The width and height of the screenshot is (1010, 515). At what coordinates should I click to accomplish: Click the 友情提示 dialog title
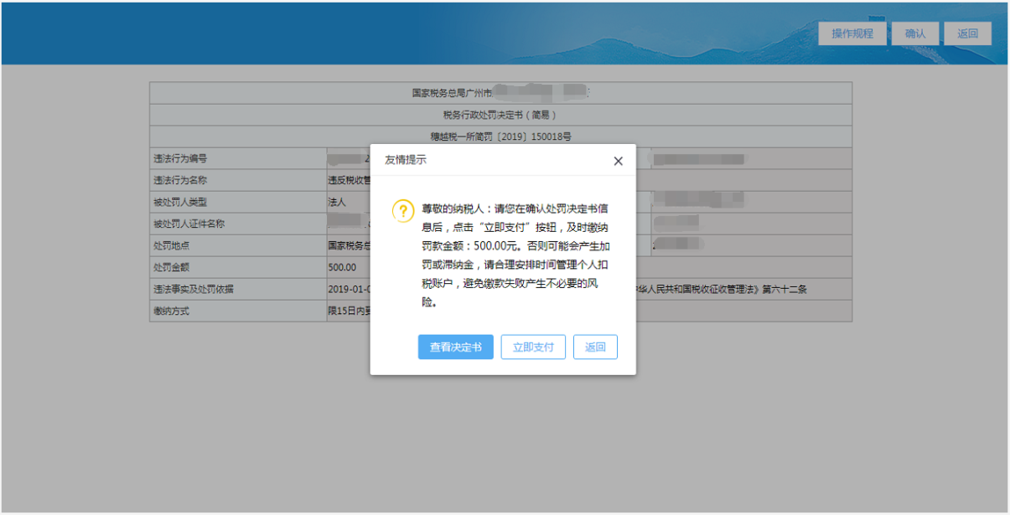point(405,160)
